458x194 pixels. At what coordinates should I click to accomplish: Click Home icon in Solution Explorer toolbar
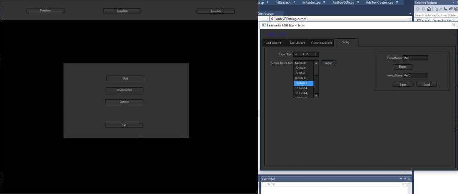[429, 9]
